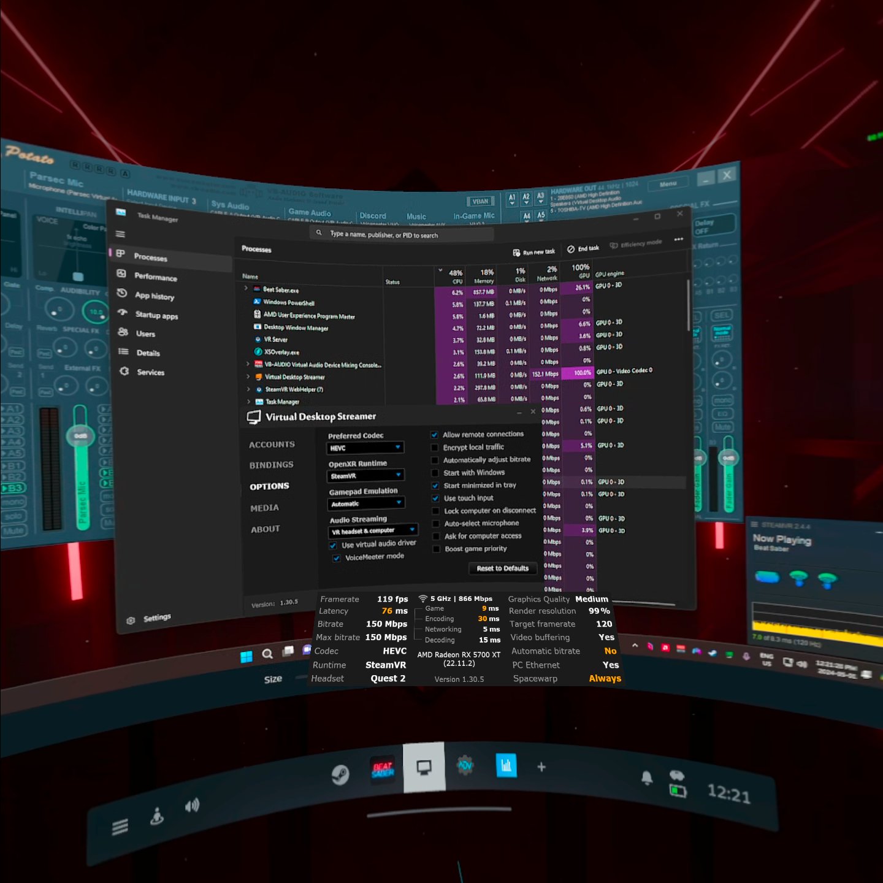883x883 pixels.
Task: Open the Preferred Codec HEVC dropdown
Action: [365, 448]
